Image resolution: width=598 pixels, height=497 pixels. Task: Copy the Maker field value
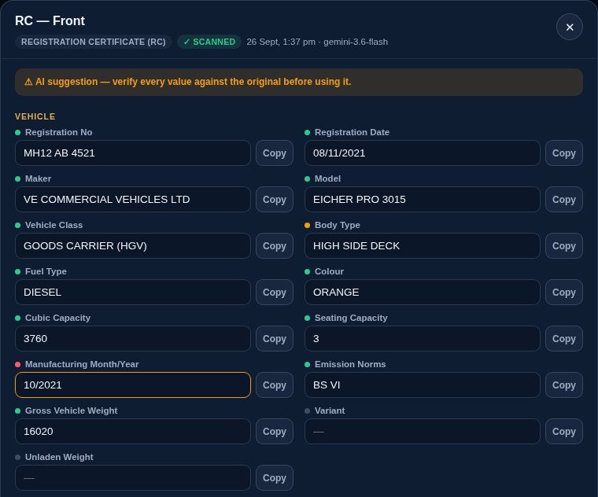(x=274, y=199)
